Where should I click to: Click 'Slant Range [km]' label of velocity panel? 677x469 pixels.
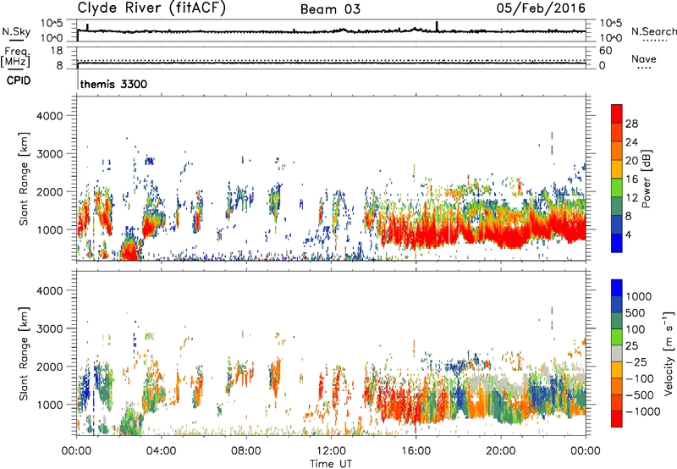(24, 353)
